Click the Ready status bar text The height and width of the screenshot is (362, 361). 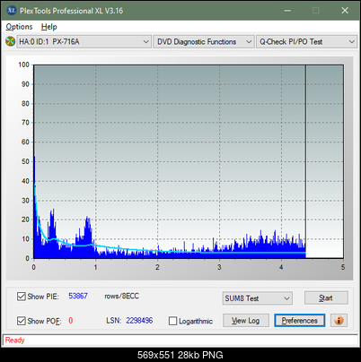[15, 340]
